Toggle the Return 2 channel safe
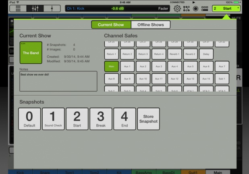This screenshot has width=249, height=174. pyautogui.click(x=127, y=54)
